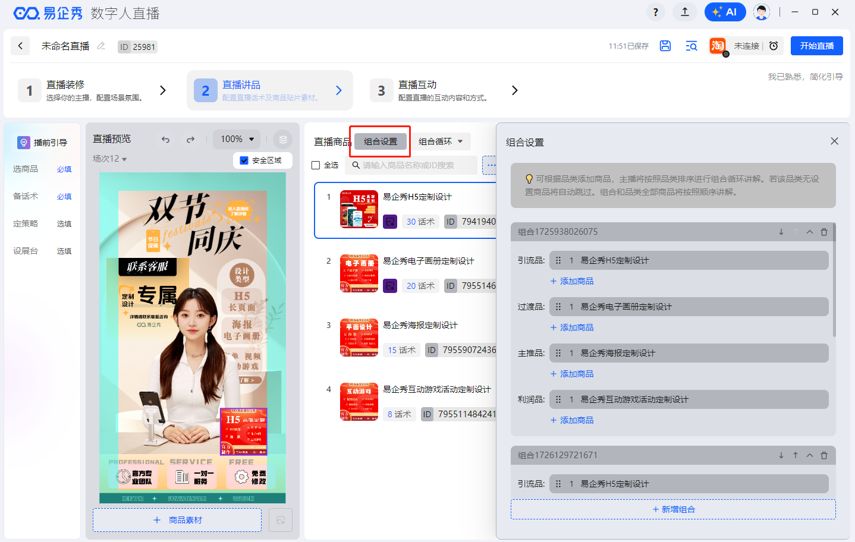This screenshot has height=542, width=855.
Task: Click the pencil icon to rename broadcast
Action: point(101,46)
